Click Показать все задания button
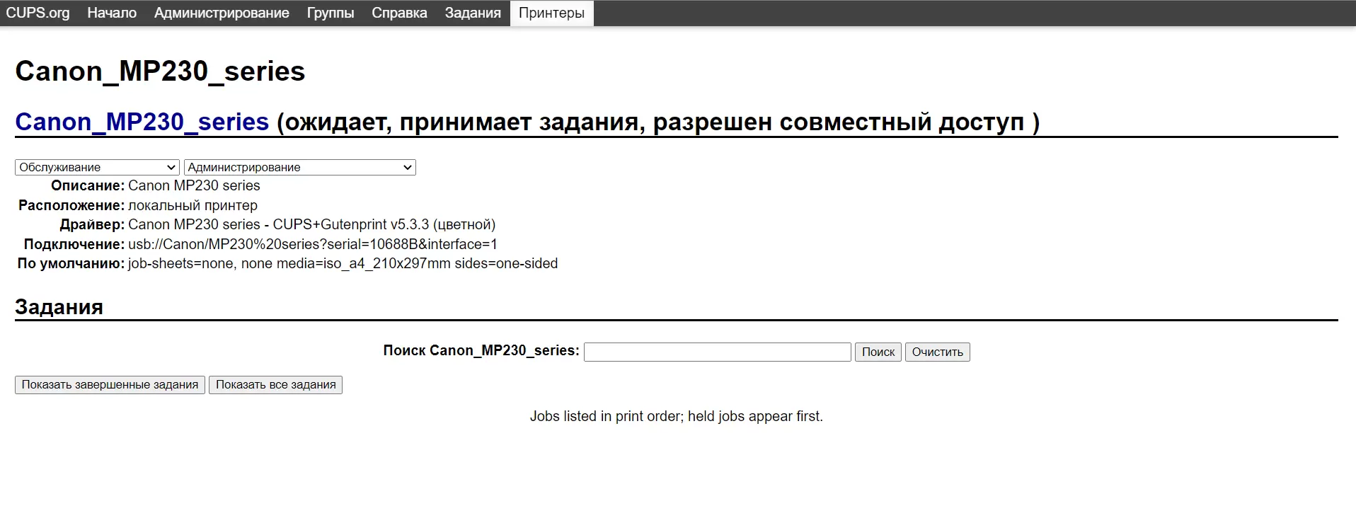The width and height of the screenshot is (1356, 518). [275, 384]
